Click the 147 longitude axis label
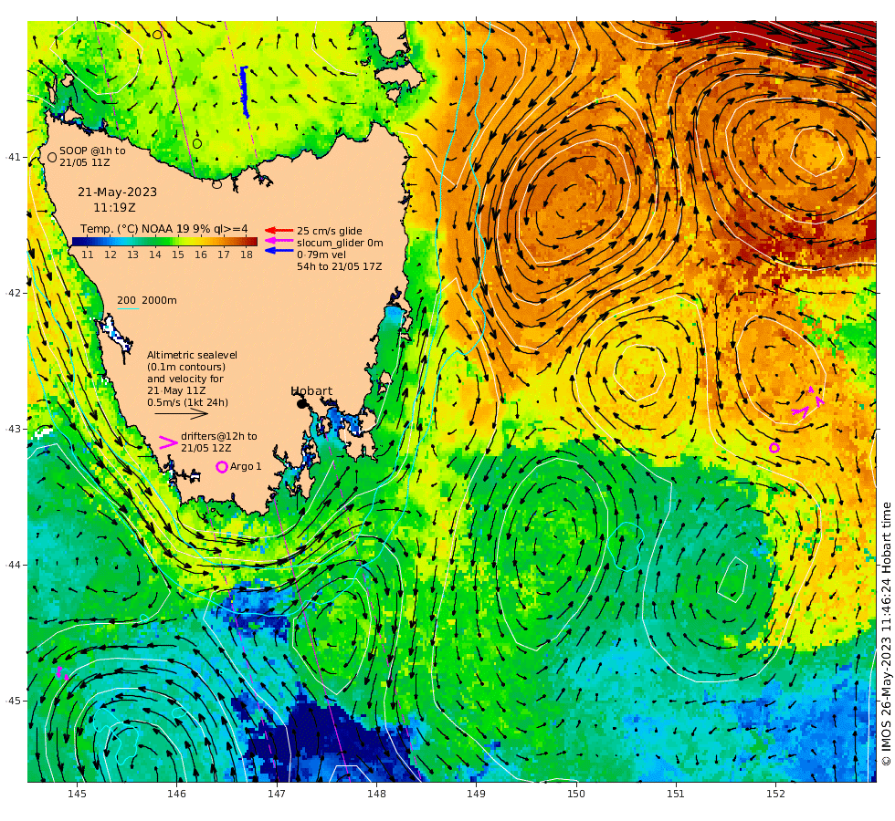This screenshot has height=821, width=895. coord(277,794)
